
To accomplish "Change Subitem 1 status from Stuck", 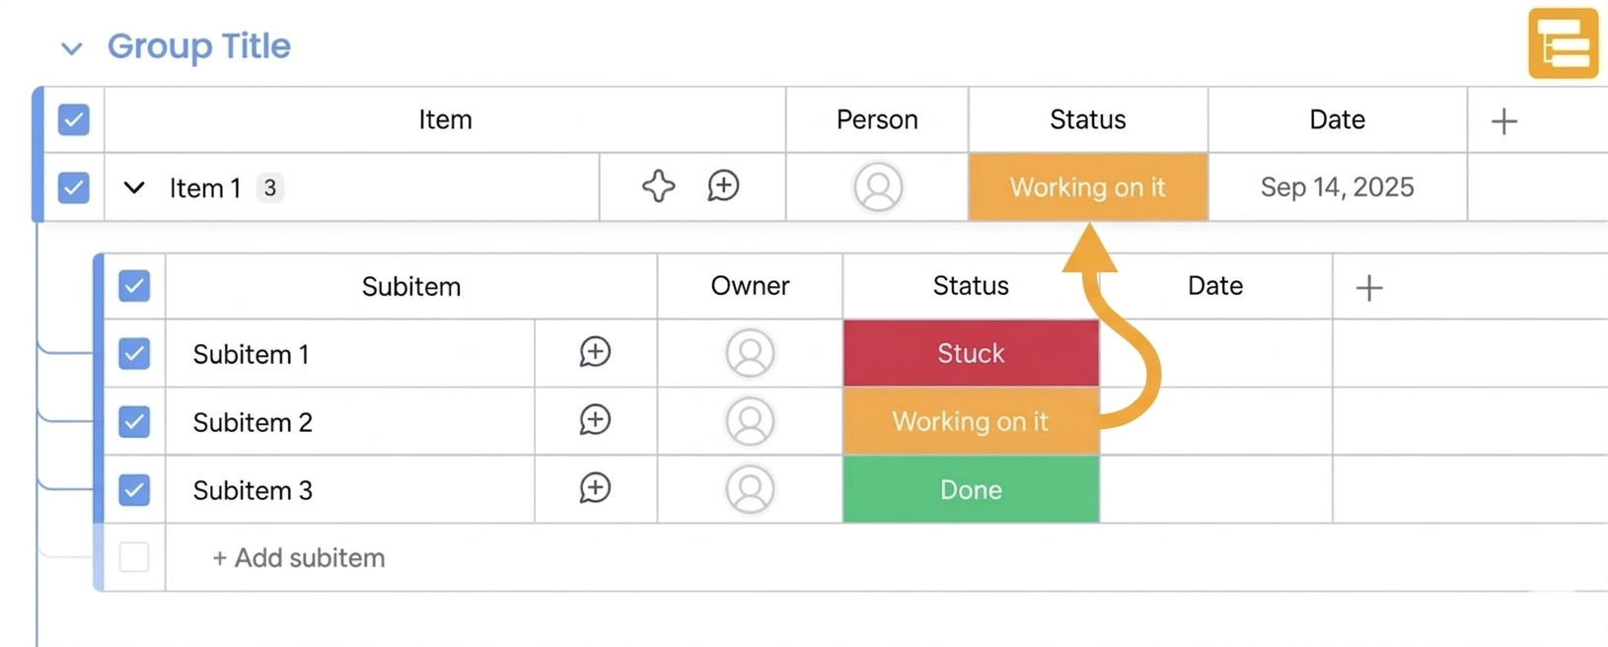I will (x=970, y=352).
